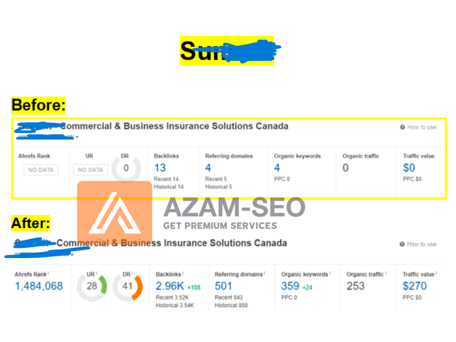Click the info icon beside Ahrefs Rank
456x342 pixels.
pyautogui.click(x=48, y=274)
